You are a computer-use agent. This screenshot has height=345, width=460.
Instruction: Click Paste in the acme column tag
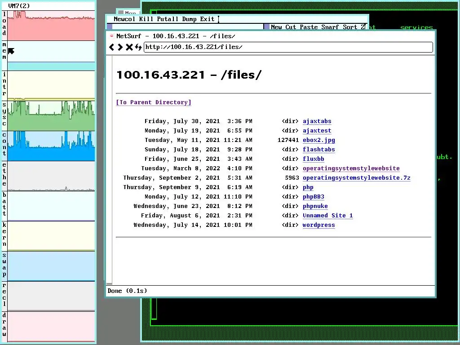[309, 27]
